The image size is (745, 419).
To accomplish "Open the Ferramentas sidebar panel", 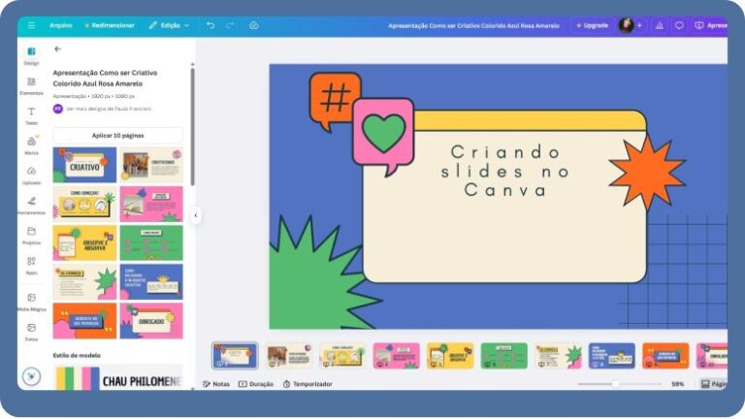I will [31, 206].
